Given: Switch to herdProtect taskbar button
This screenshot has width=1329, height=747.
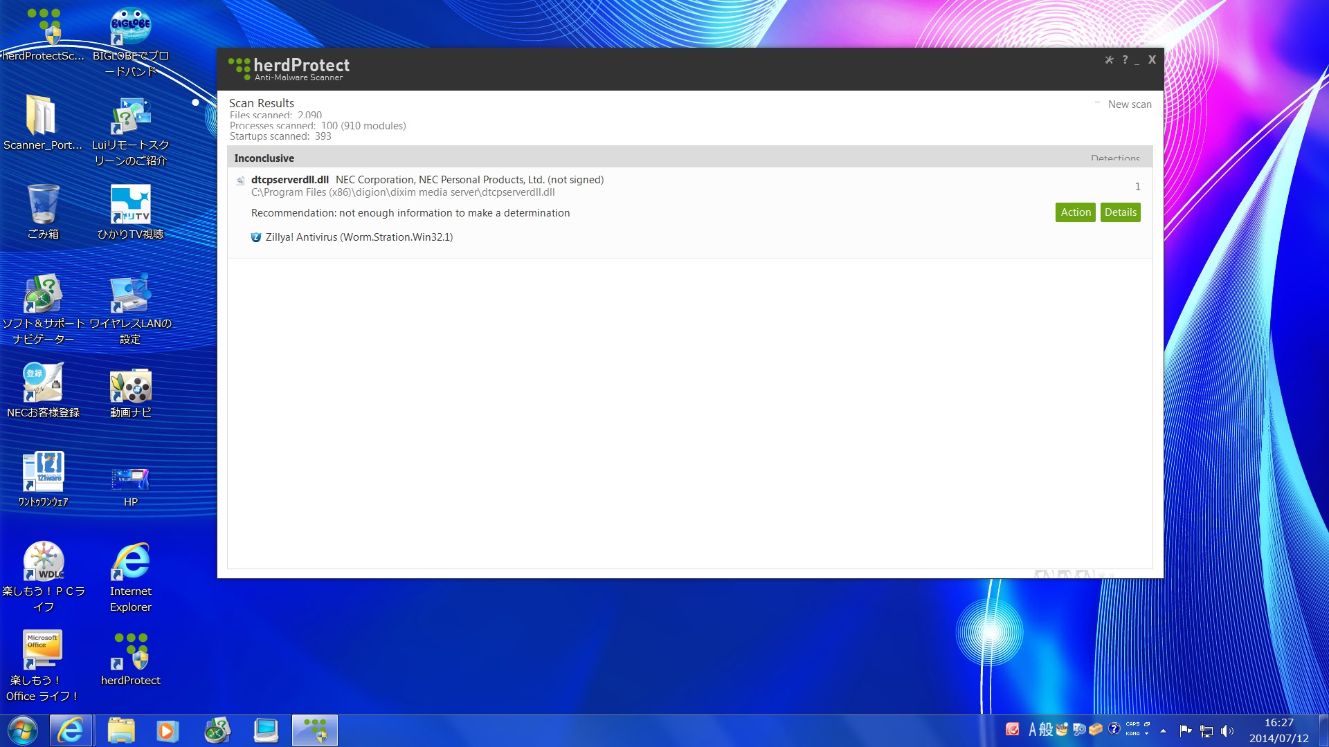Looking at the screenshot, I should (x=315, y=731).
